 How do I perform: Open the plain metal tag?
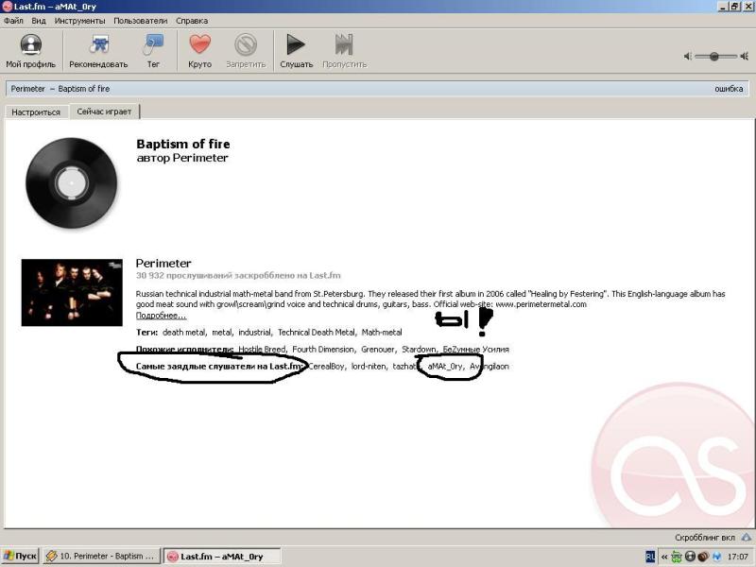tap(222, 333)
